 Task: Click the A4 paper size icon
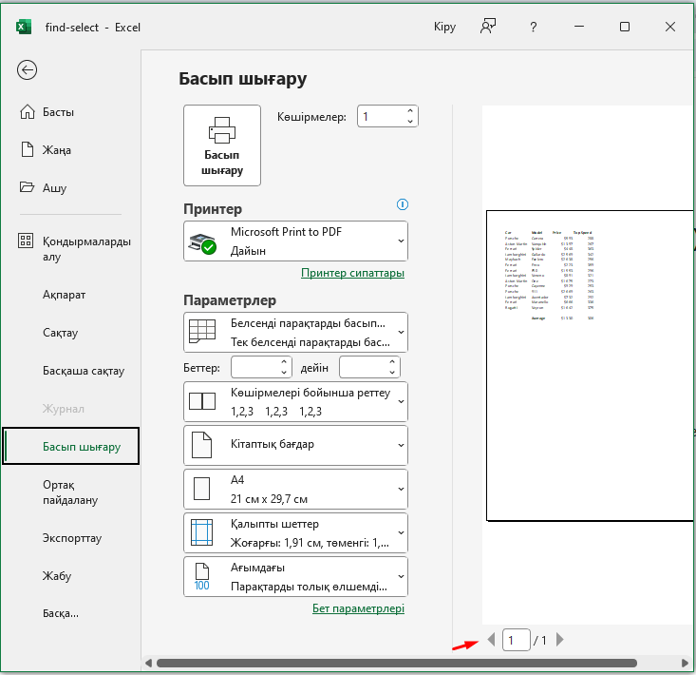[202, 489]
